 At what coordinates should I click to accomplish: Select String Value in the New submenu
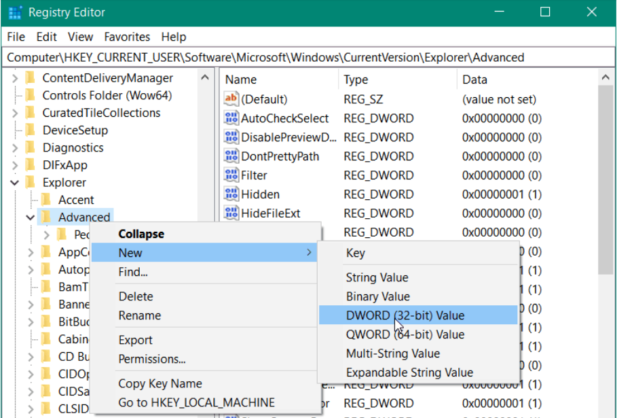click(x=377, y=277)
